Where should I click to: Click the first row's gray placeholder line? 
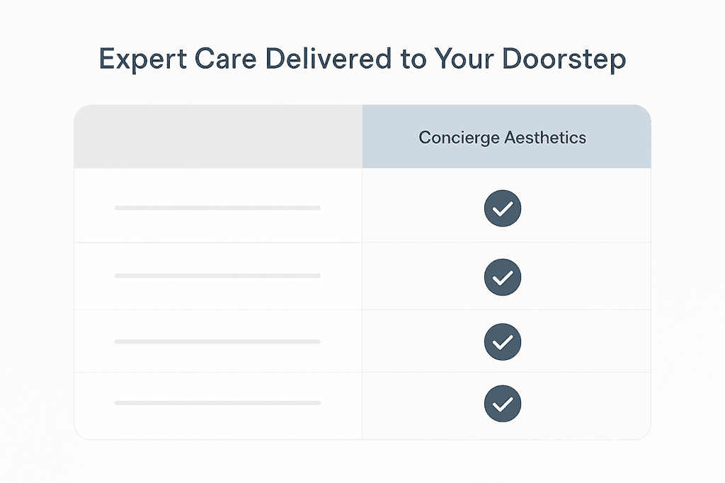click(217, 208)
